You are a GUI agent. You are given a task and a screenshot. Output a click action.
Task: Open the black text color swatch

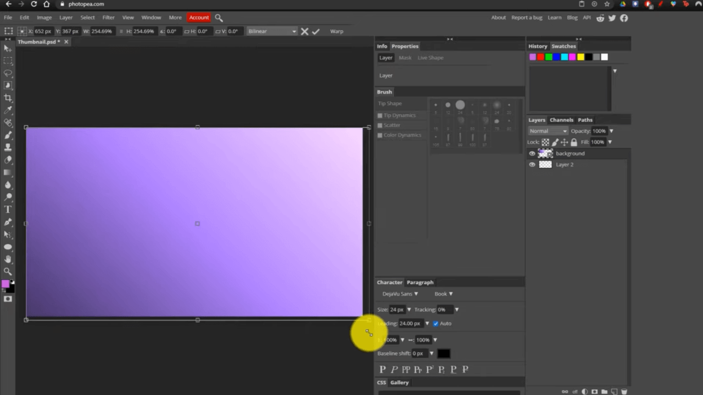pos(444,354)
